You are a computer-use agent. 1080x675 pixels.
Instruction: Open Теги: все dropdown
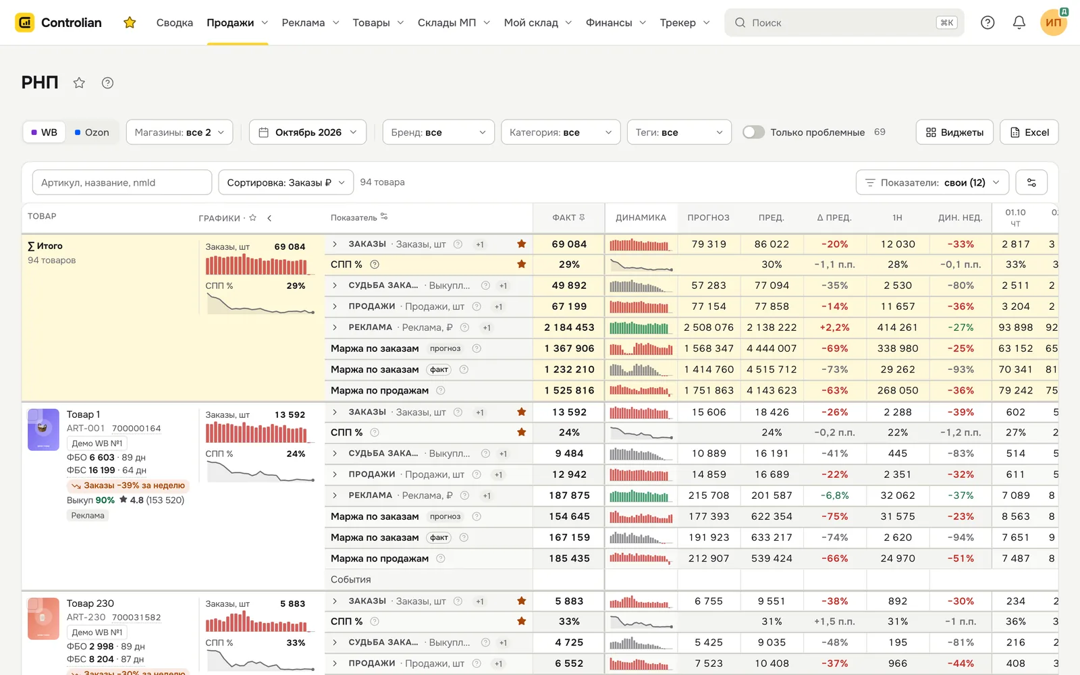coord(679,132)
